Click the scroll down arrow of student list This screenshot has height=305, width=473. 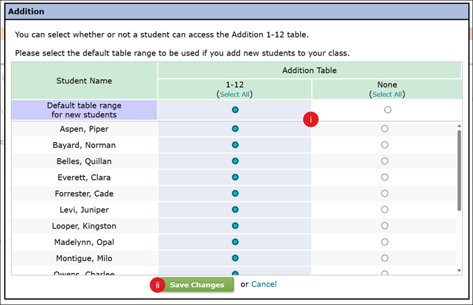[460, 271]
